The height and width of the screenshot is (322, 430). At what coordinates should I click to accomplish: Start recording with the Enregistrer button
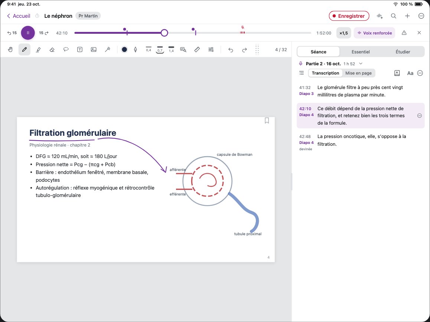pos(349,16)
